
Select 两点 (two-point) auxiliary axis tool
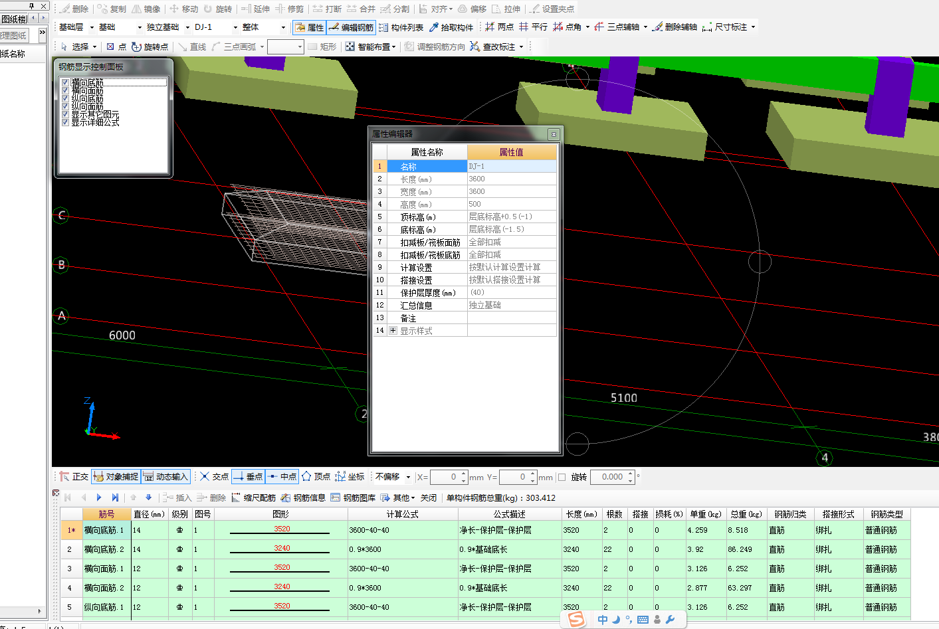pyautogui.click(x=499, y=27)
